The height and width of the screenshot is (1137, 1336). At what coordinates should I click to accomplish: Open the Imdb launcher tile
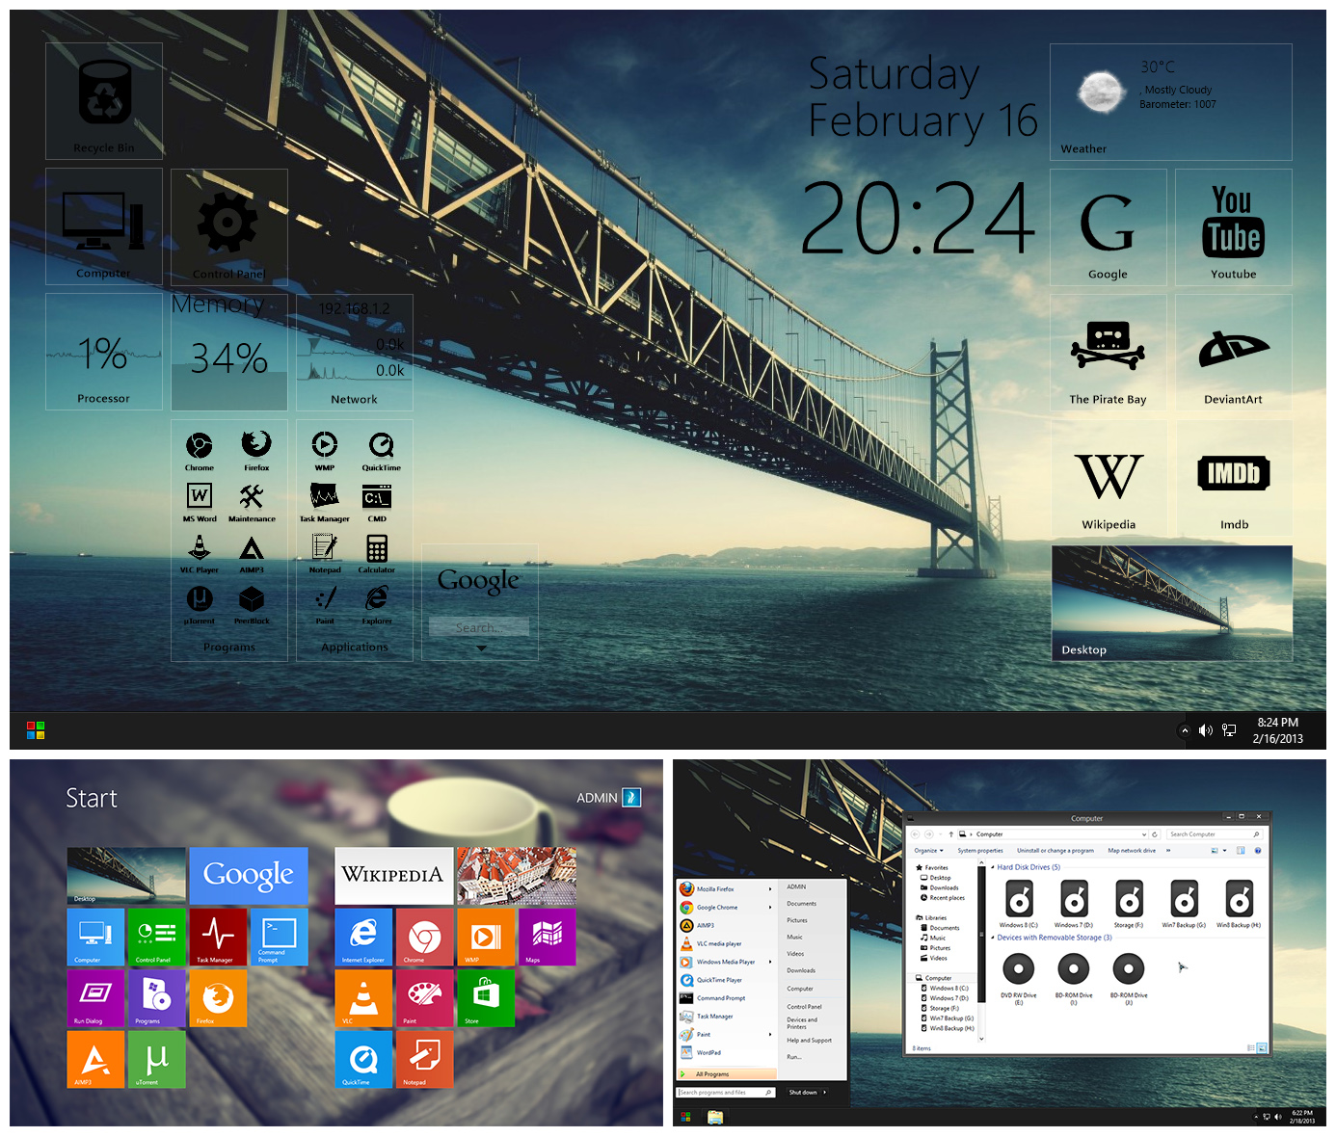point(1234,477)
